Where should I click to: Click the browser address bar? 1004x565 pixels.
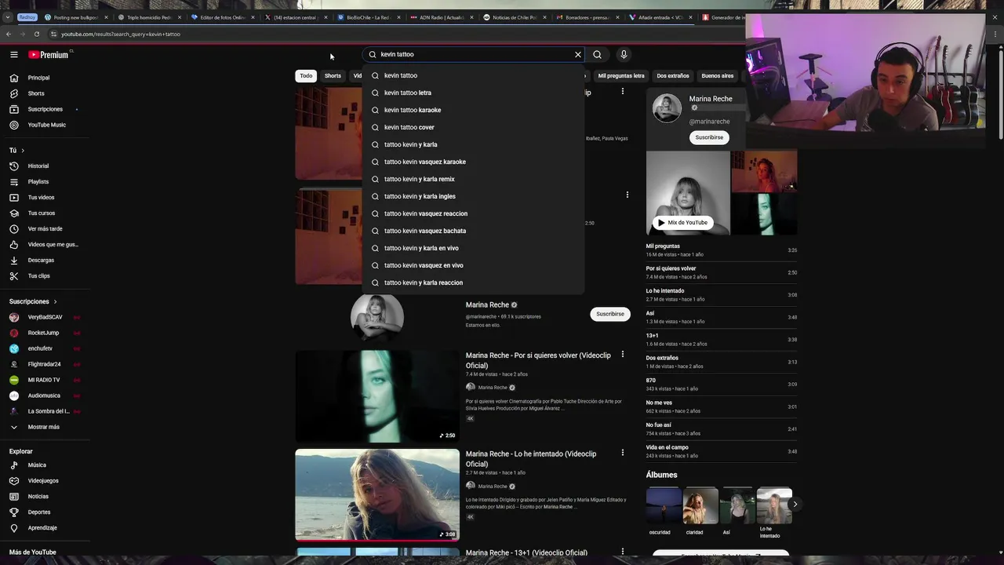tap(392, 34)
